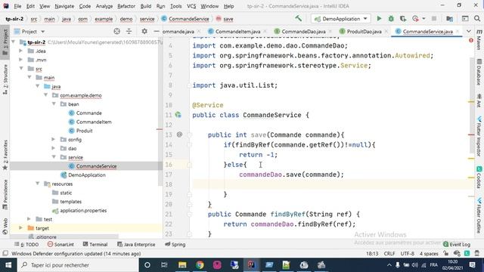Open File Explorer from the taskbar
The width and height of the screenshot is (484, 272).
click(x=182, y=265)
